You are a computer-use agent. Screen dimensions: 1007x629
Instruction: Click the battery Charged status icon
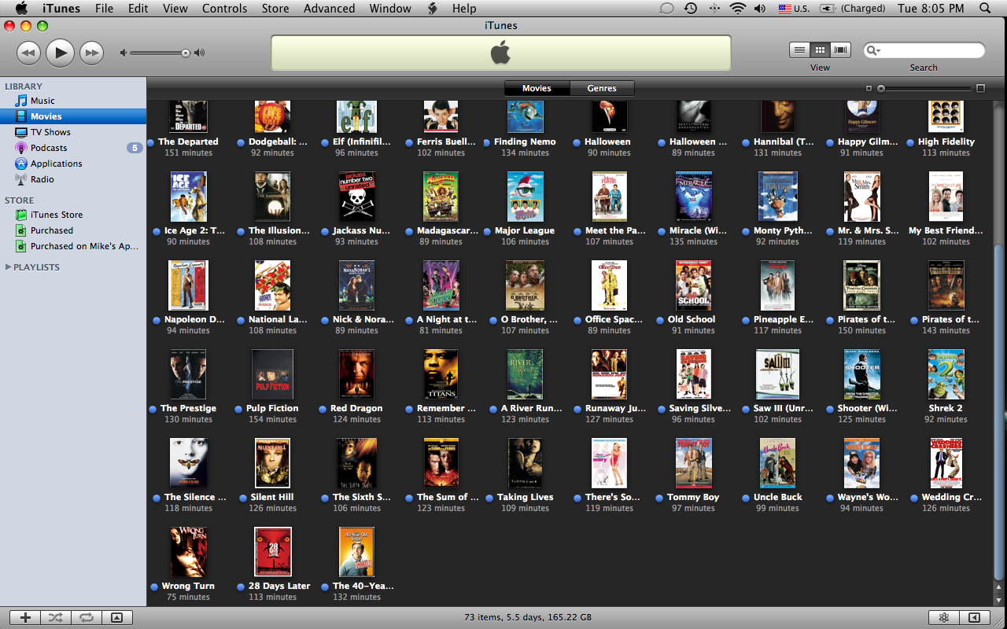[x=827, y=9]
